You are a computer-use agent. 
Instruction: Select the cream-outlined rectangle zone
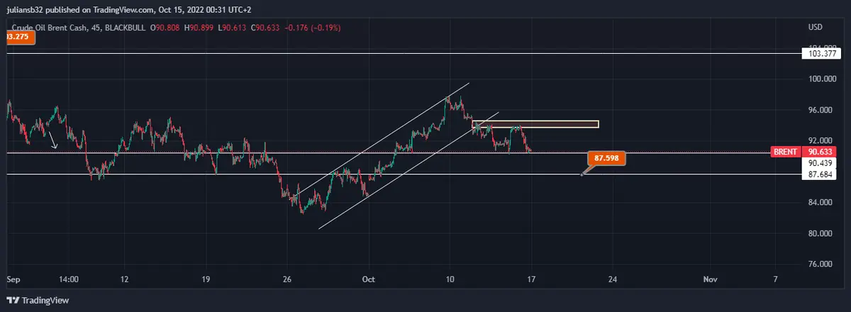pos(535,124)
